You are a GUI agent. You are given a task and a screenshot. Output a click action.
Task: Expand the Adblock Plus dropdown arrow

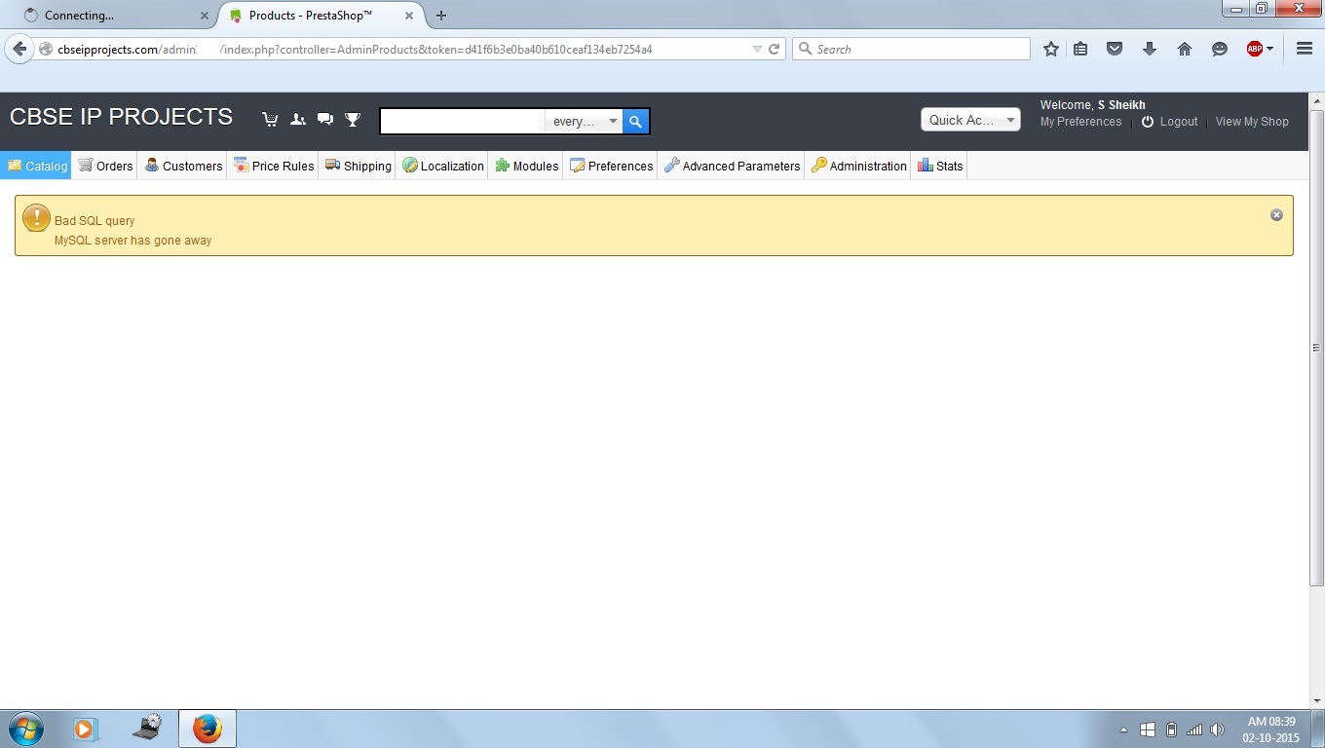tap(1269, 49)
